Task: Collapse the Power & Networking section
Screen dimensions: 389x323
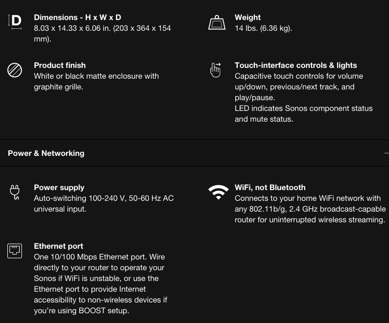Action: (194, 153)
